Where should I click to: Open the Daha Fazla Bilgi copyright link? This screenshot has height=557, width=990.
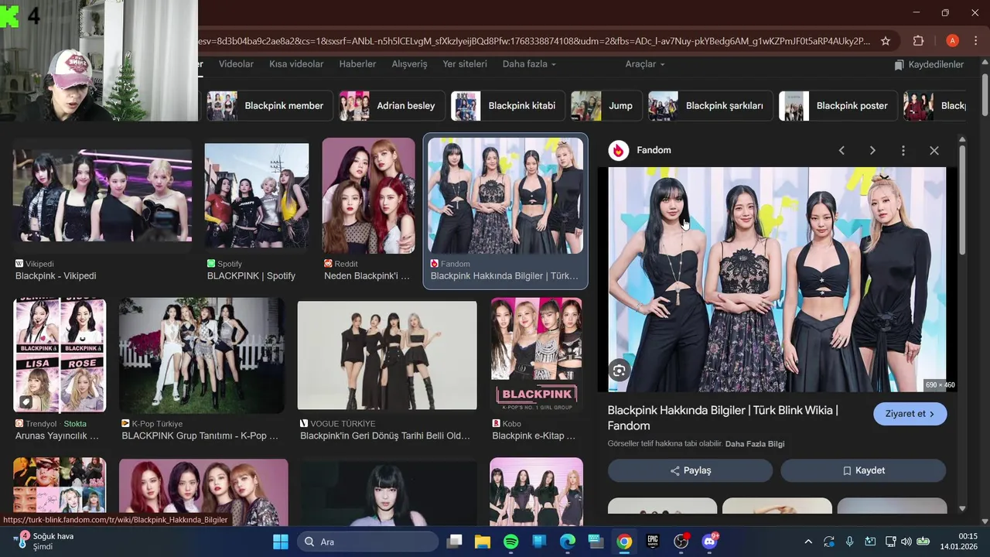click(755, 444)
